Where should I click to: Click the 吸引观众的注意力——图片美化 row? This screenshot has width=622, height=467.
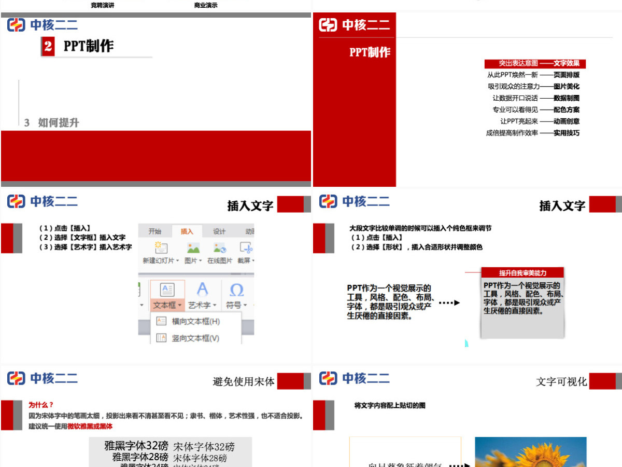click(x=533, y=86)
